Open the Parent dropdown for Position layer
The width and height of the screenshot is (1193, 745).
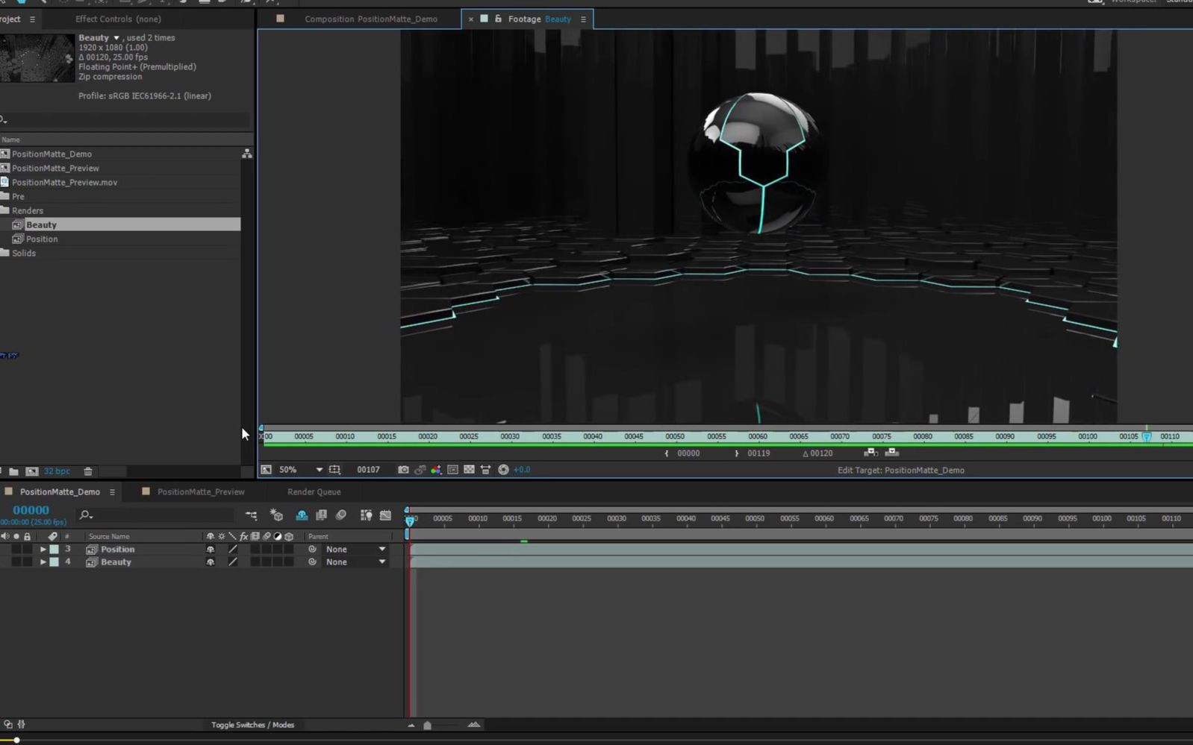355,550
